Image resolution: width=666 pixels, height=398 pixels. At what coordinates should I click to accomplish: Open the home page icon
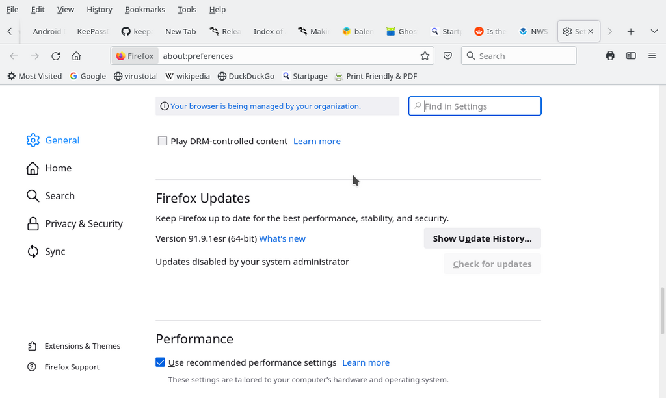point(77,56)
